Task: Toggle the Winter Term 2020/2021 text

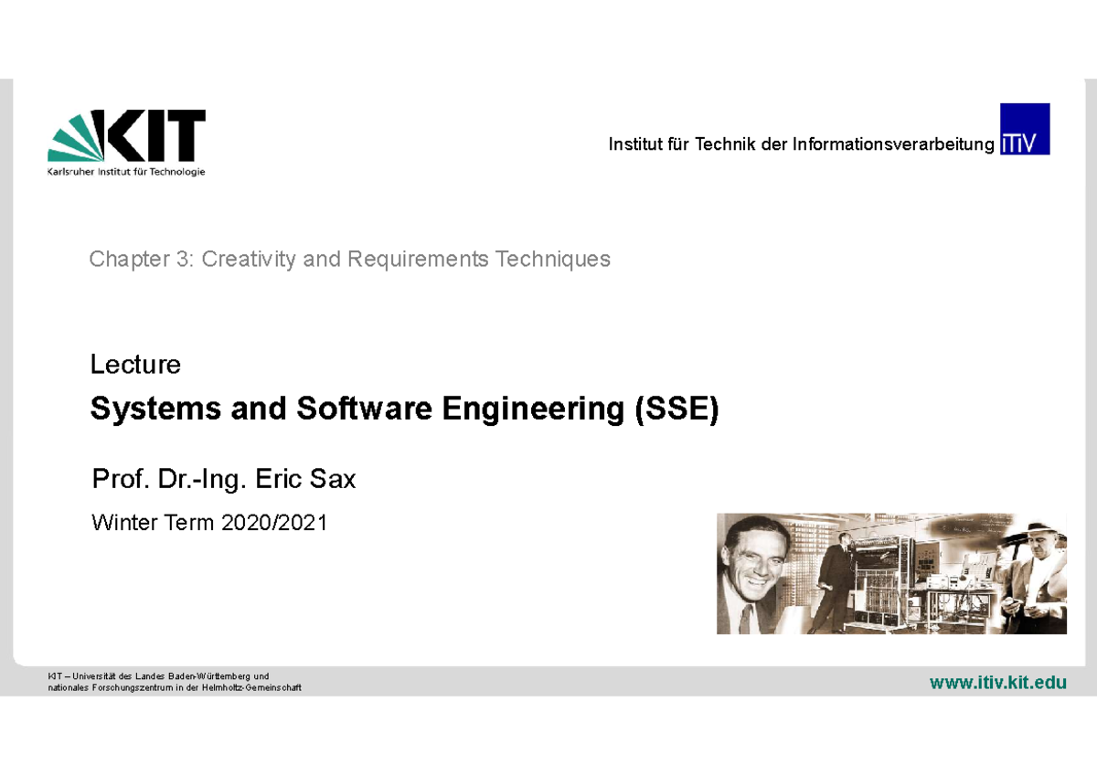Action: 208,522
